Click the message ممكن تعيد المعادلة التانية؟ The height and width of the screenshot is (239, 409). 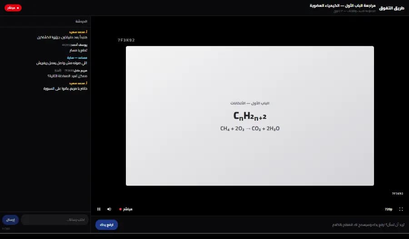pyautogui.click(x=67, y=76)
